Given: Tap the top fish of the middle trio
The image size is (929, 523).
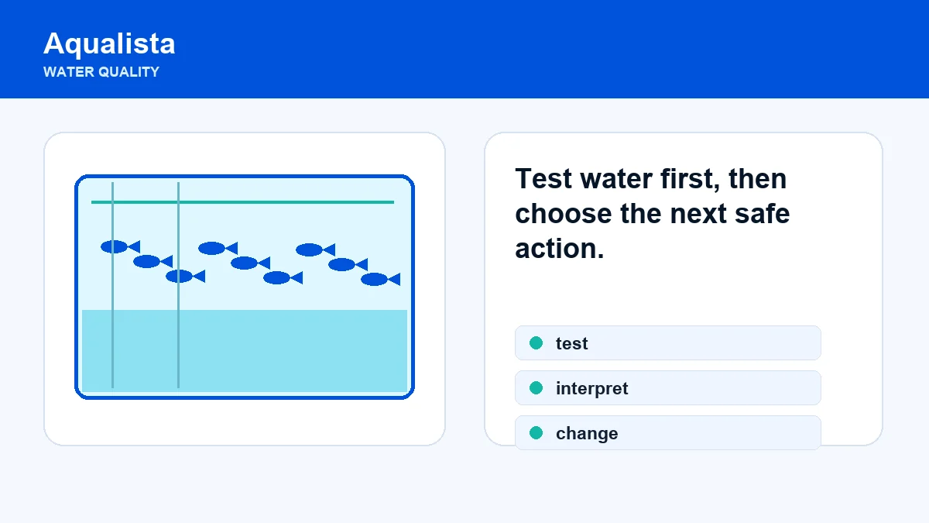Looking at the screenshot, I should tap(218, 248).
